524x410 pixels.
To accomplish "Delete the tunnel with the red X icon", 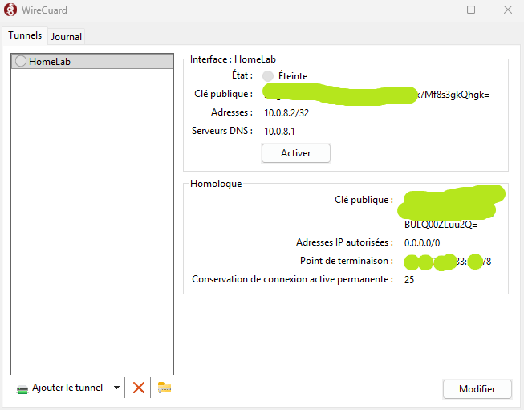I will click(139, 388).
